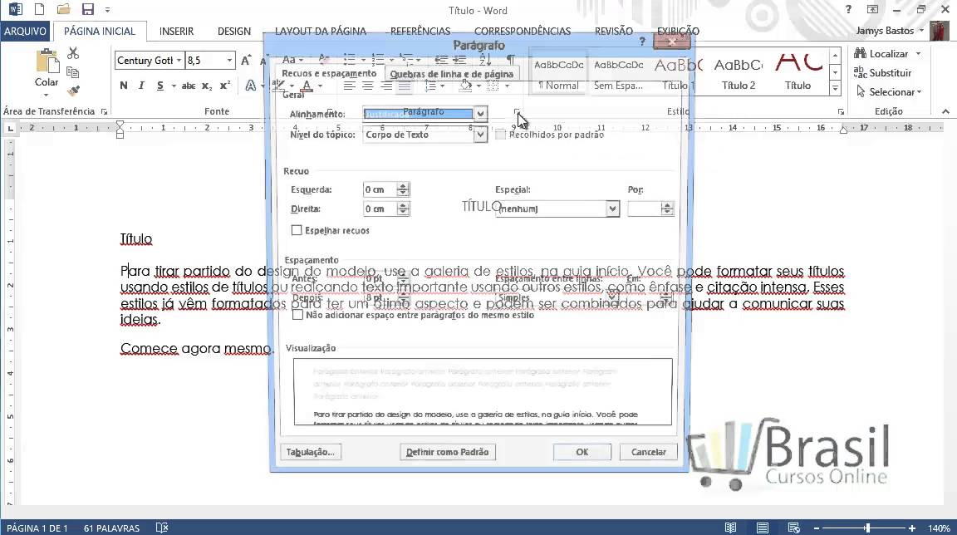Apply strikethrough abc formatting
The image size is (957, 535).
pyautogui.click(x=189, y=86)
